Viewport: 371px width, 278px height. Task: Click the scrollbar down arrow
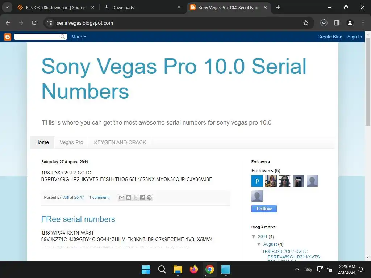point(368,257)
